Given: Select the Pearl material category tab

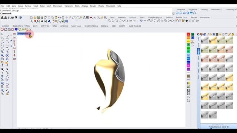Looking at the screenshot, I should click(x=198, y=58).
